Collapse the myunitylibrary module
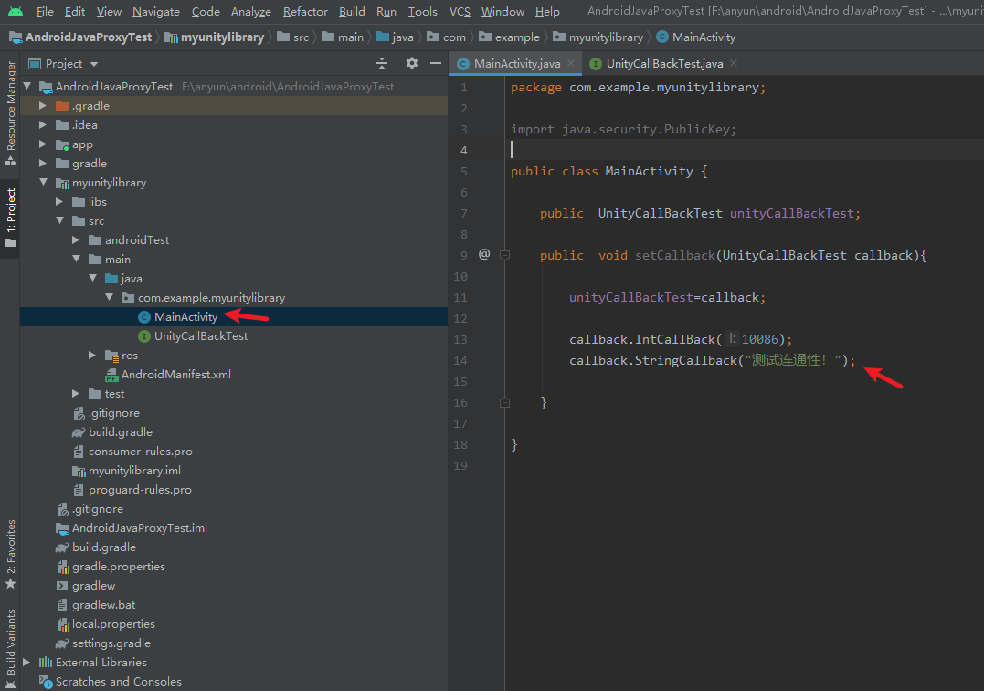 coord(43,182)
